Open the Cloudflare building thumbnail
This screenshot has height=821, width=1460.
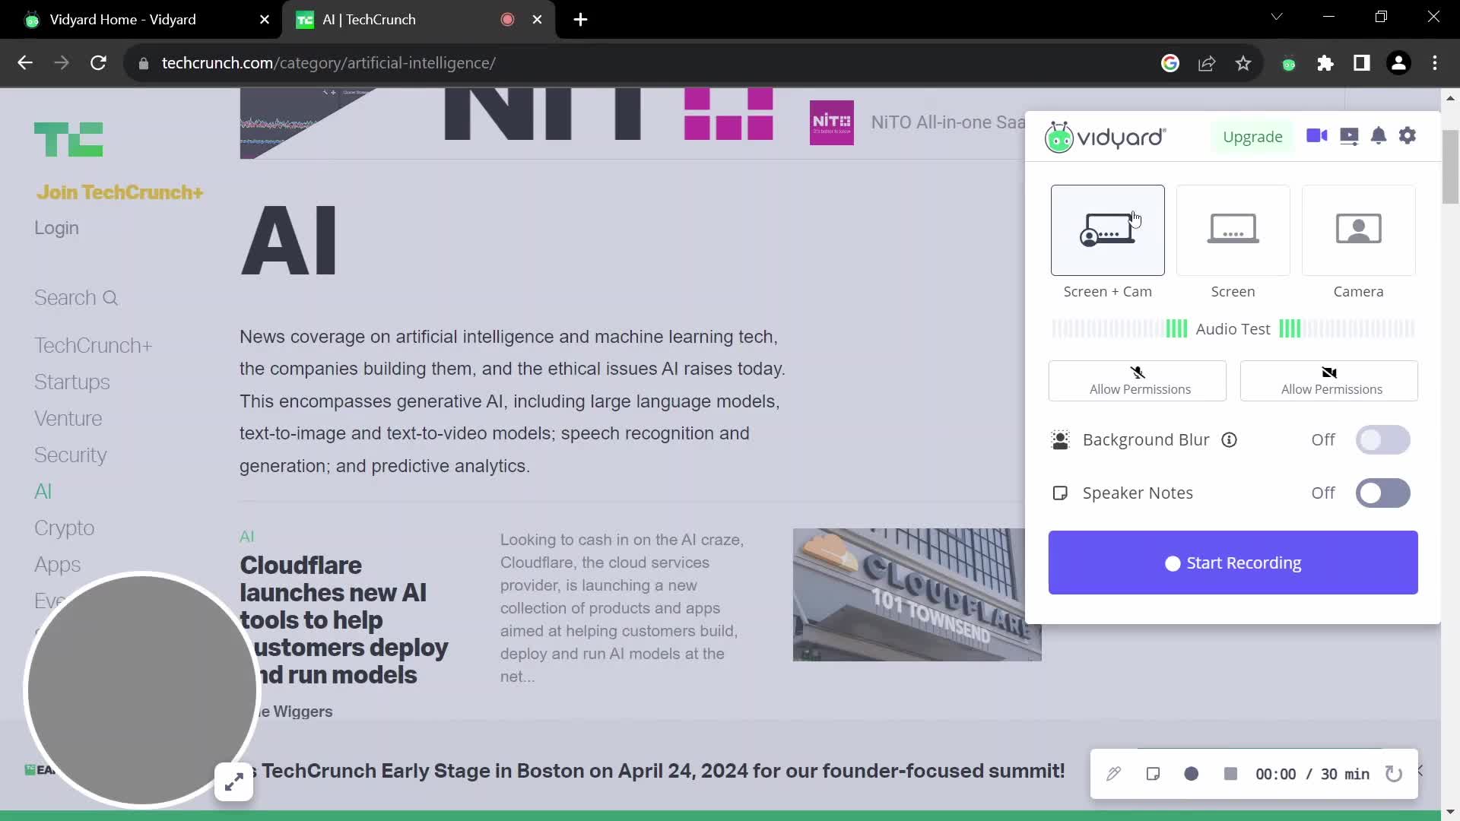(916, 594)
